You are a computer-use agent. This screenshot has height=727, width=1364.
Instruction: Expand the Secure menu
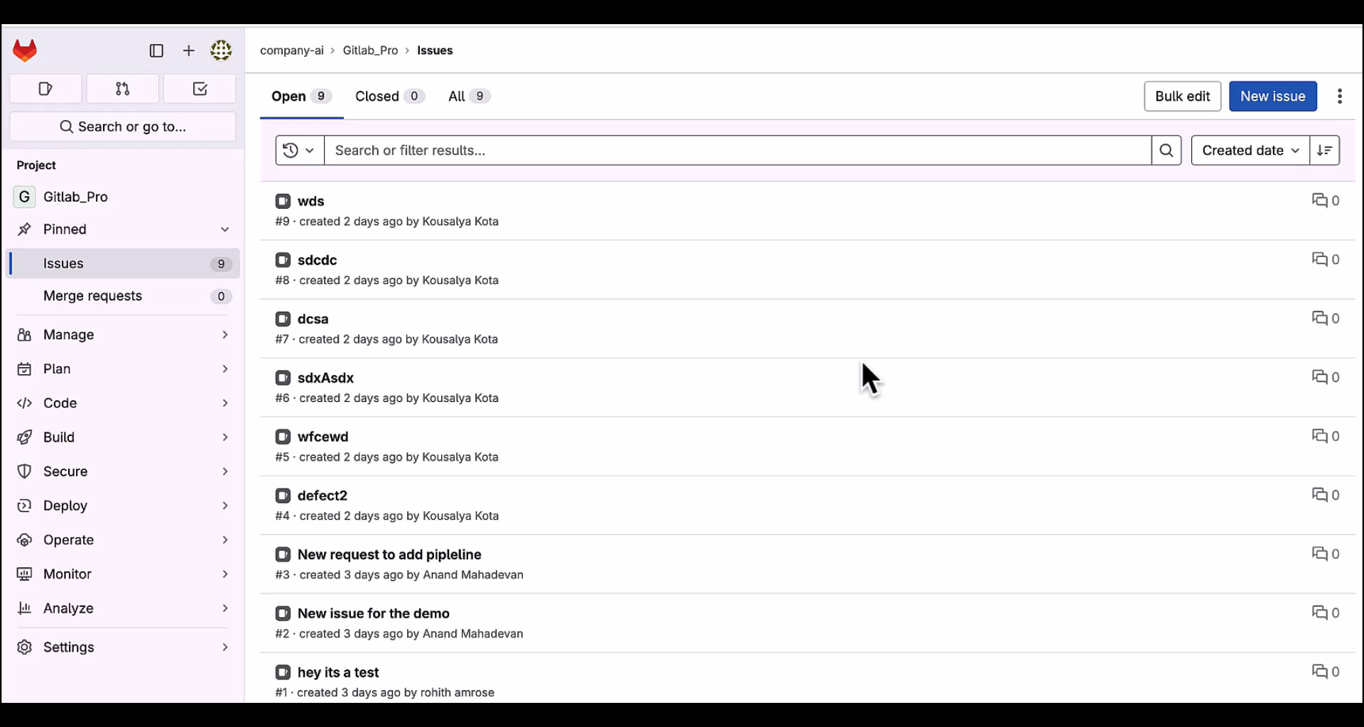tap(122, 471)
